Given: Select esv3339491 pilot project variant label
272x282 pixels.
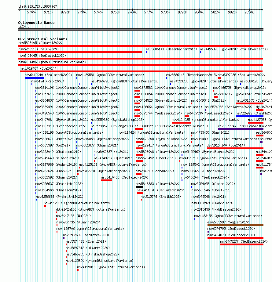Looking at the screenshot, I should (x=77, y=107).
